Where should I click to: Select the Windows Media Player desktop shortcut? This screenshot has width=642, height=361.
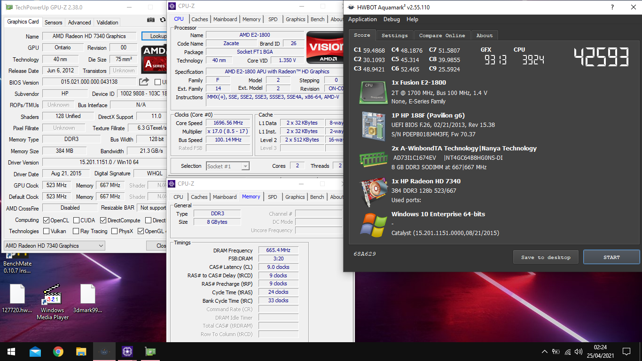pos(52,302)
